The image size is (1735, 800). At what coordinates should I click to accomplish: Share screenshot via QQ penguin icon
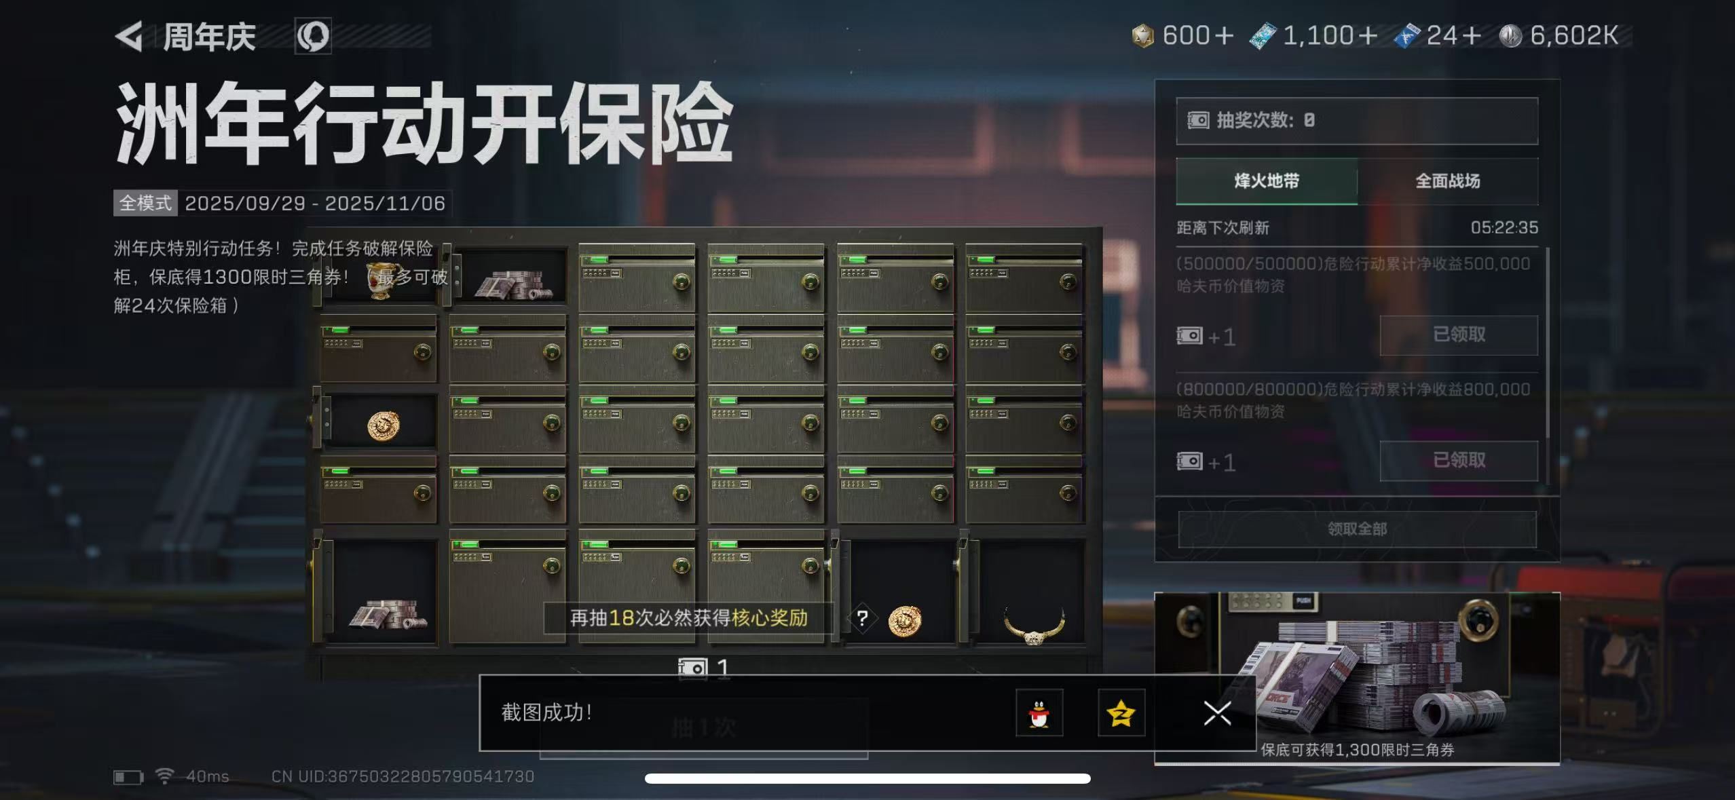point(1039,713)
